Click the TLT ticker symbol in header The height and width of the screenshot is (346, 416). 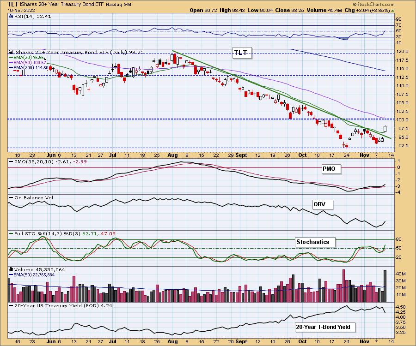[13, 4]
